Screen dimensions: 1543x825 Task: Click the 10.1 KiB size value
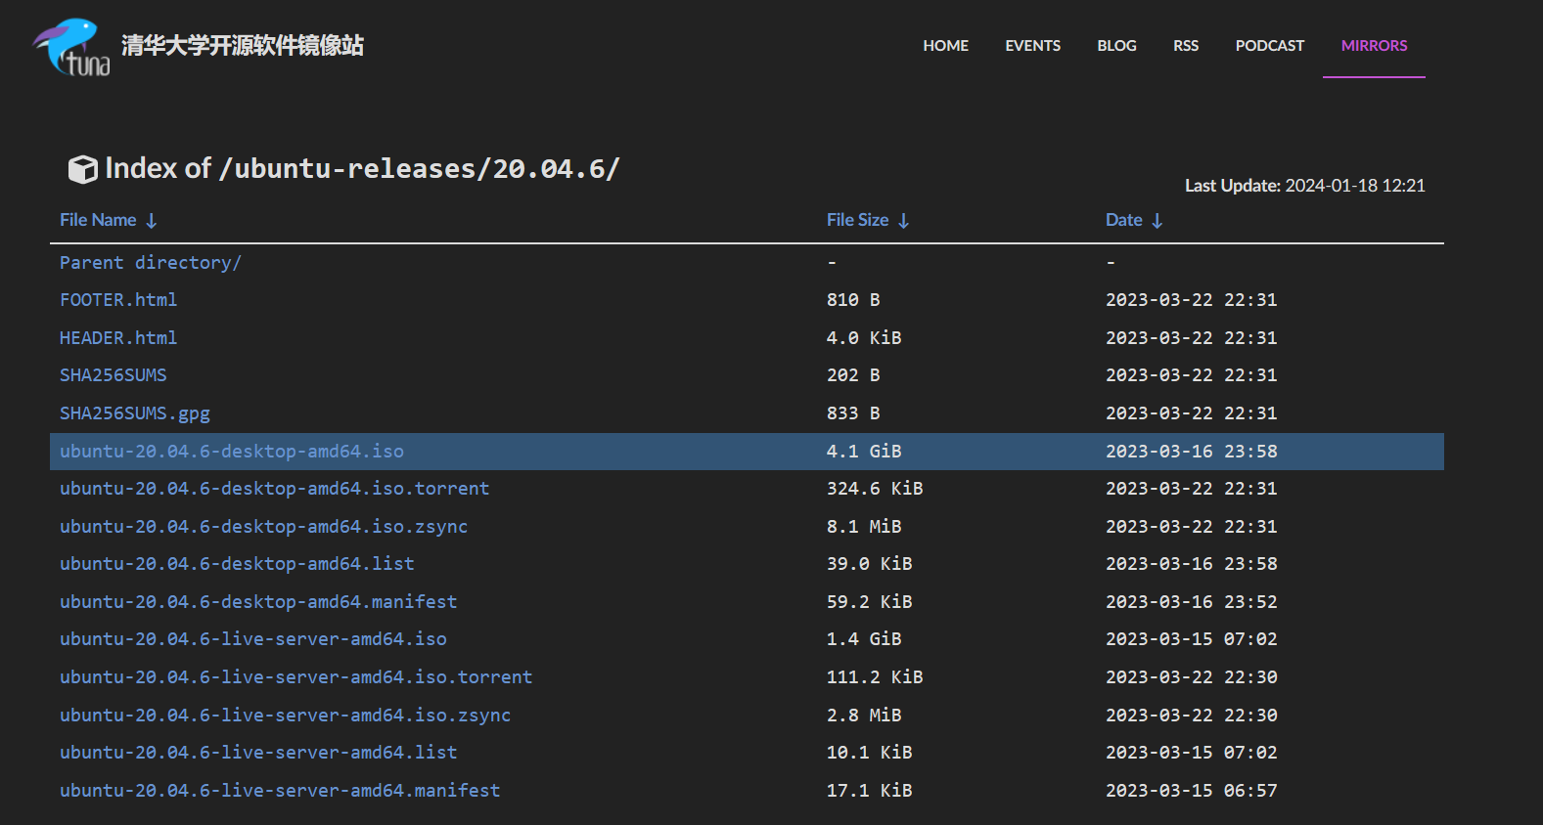point(870,753)
